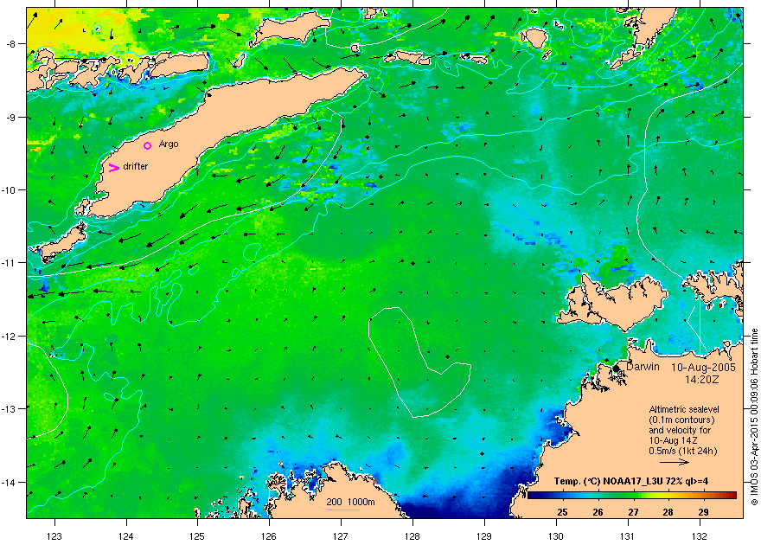Click the temperature colorbar at 27 degrees
This screenshot has height=545, width=761.
pyautogui.click(x=633, y=495)
